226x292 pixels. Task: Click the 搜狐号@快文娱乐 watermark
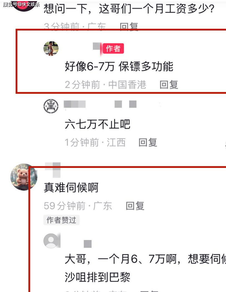click(x=21, y=4)
